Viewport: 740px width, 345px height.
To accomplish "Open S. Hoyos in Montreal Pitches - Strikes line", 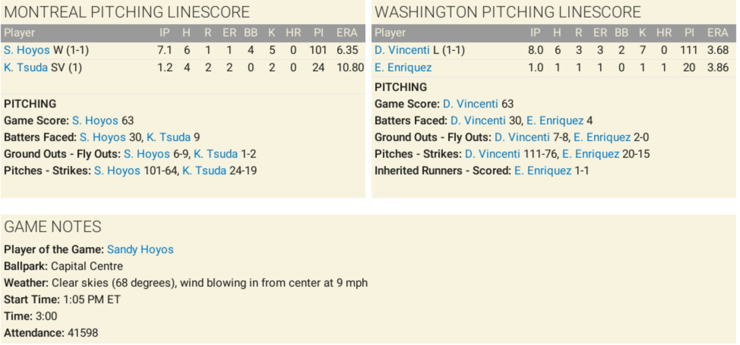I will (117, 171).
